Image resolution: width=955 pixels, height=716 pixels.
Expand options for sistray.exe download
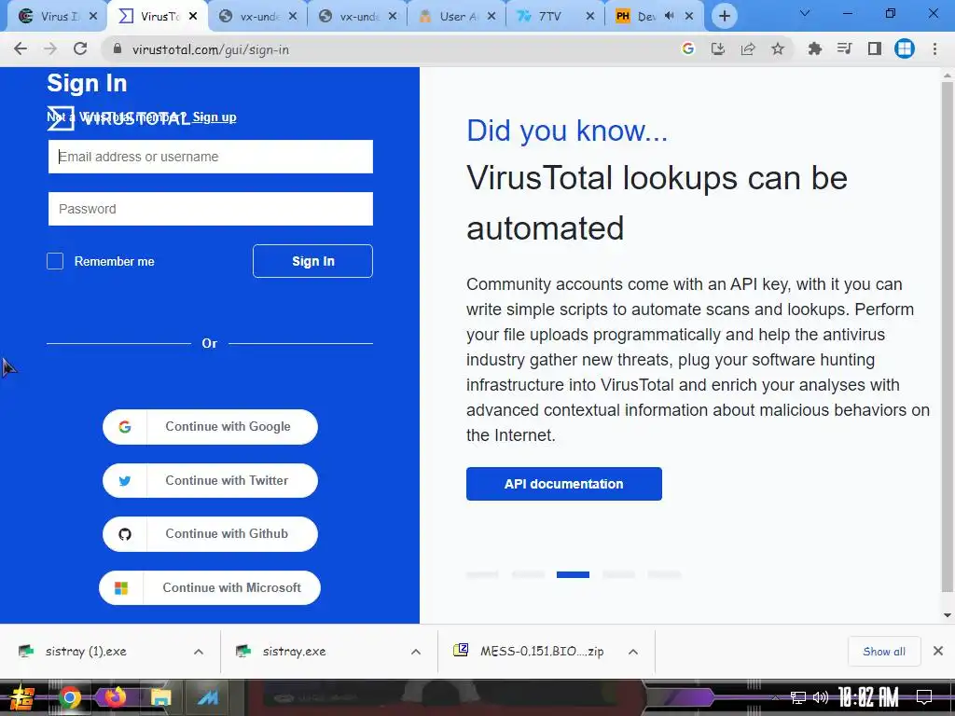(415, 652)
